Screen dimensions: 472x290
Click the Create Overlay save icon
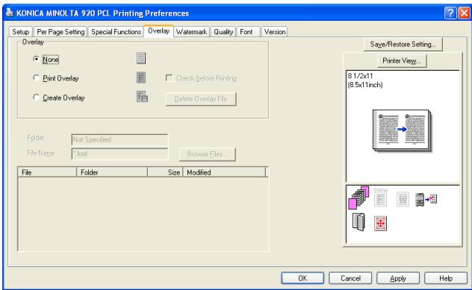tap(142, 97)
